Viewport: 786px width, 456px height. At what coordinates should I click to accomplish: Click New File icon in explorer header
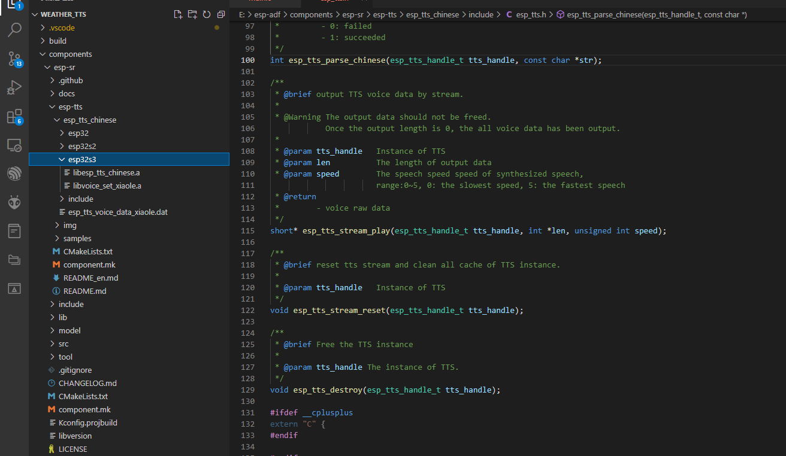point(178,14)
